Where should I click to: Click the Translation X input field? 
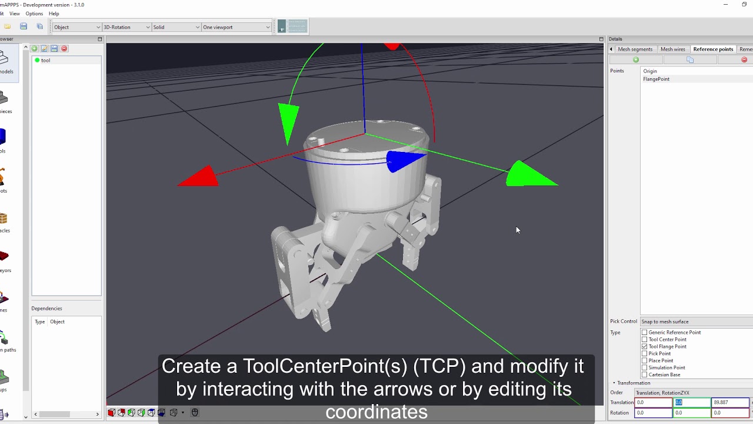click(654, 403)
